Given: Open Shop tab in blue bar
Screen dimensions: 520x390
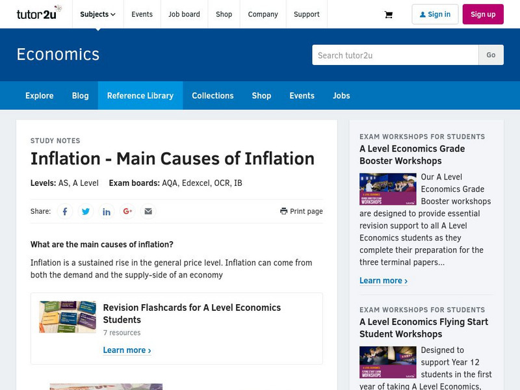Looking at the screenshot, I should (x=261, y=96).
